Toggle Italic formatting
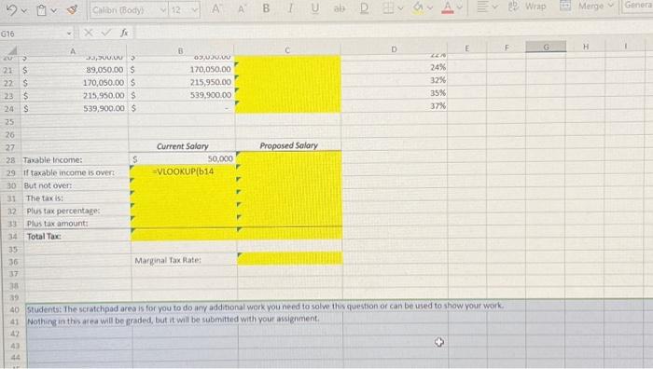This screenshot has height=369, width=653. pos(290,8)
